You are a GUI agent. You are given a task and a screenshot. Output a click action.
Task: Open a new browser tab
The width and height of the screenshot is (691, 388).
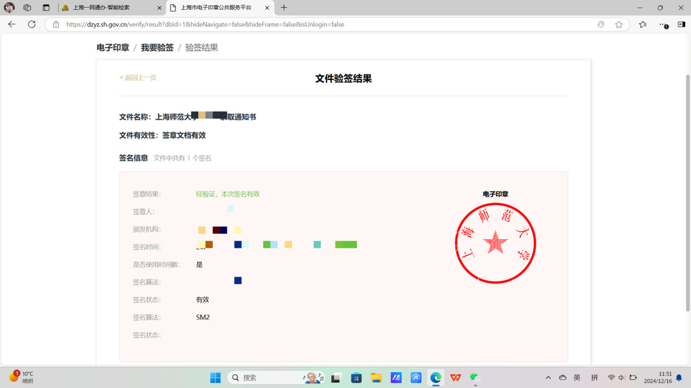pyautogui.click(x=284, y=8)
